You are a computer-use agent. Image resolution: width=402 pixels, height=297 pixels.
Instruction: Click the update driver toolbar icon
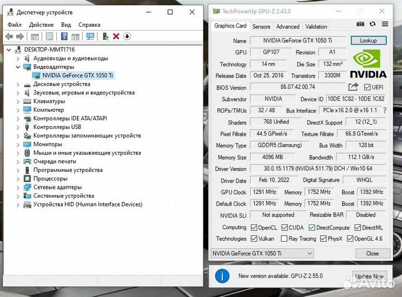click(x=105, y=36)
